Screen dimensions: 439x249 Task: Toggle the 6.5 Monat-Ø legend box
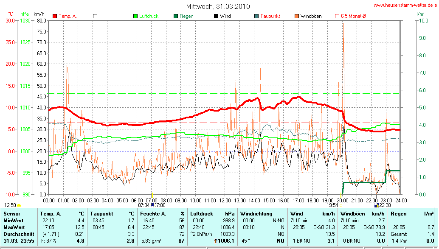coord(337,16)
